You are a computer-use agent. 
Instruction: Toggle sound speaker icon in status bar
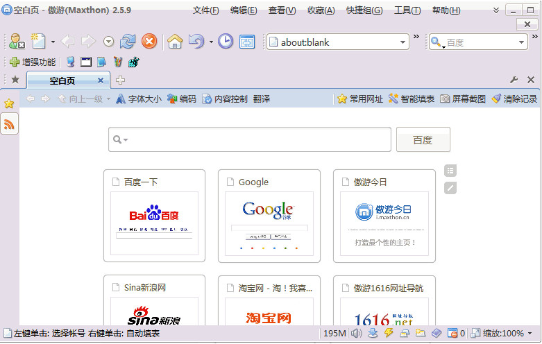pyautogui.click(x=357, y=334)
